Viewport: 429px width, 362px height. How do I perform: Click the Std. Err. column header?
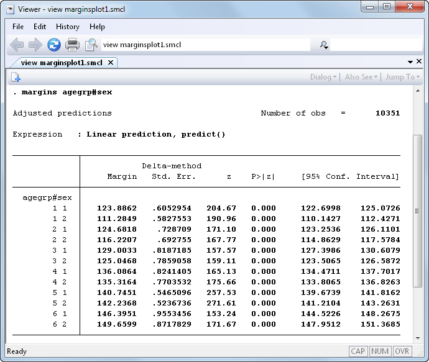click(174, 176)
